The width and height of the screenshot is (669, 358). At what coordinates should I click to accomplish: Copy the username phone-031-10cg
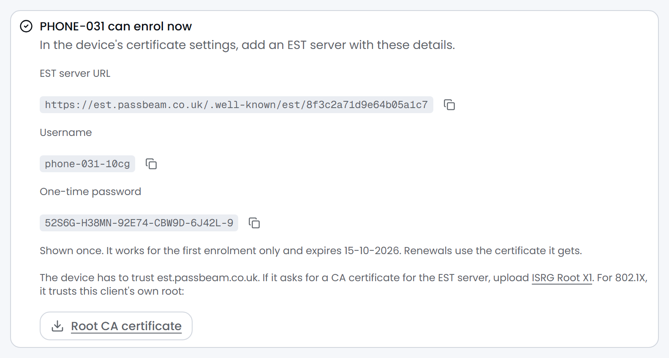(151, 164)
